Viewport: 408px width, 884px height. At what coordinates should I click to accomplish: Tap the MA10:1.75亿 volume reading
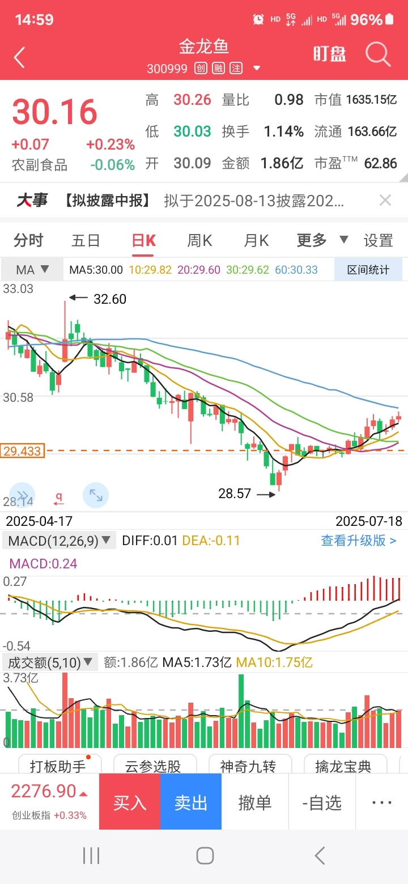point(274,662)
